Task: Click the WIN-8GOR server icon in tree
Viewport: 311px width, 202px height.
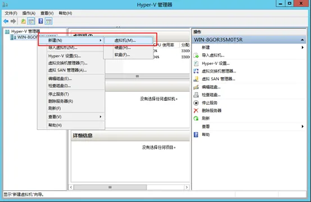Action: tap(13, 37)
